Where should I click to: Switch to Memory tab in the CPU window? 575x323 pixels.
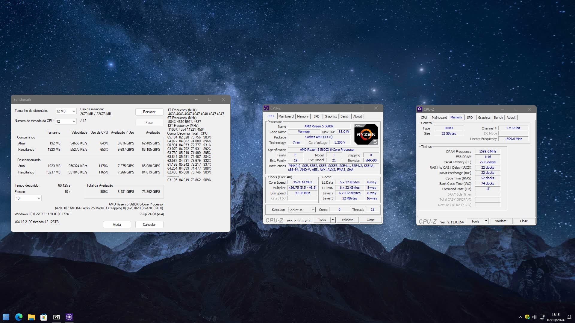tap(303, 116)
